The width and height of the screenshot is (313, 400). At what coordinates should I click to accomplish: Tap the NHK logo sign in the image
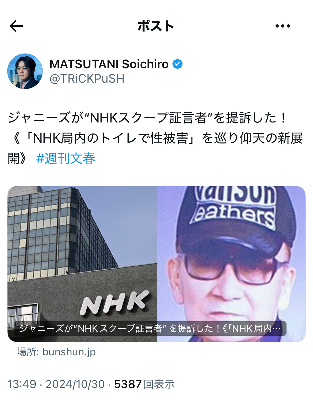coord(114,303)
